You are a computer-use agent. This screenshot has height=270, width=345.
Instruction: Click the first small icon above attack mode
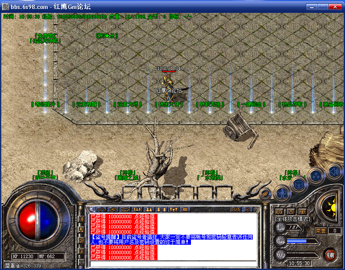(x=279, y=211)
